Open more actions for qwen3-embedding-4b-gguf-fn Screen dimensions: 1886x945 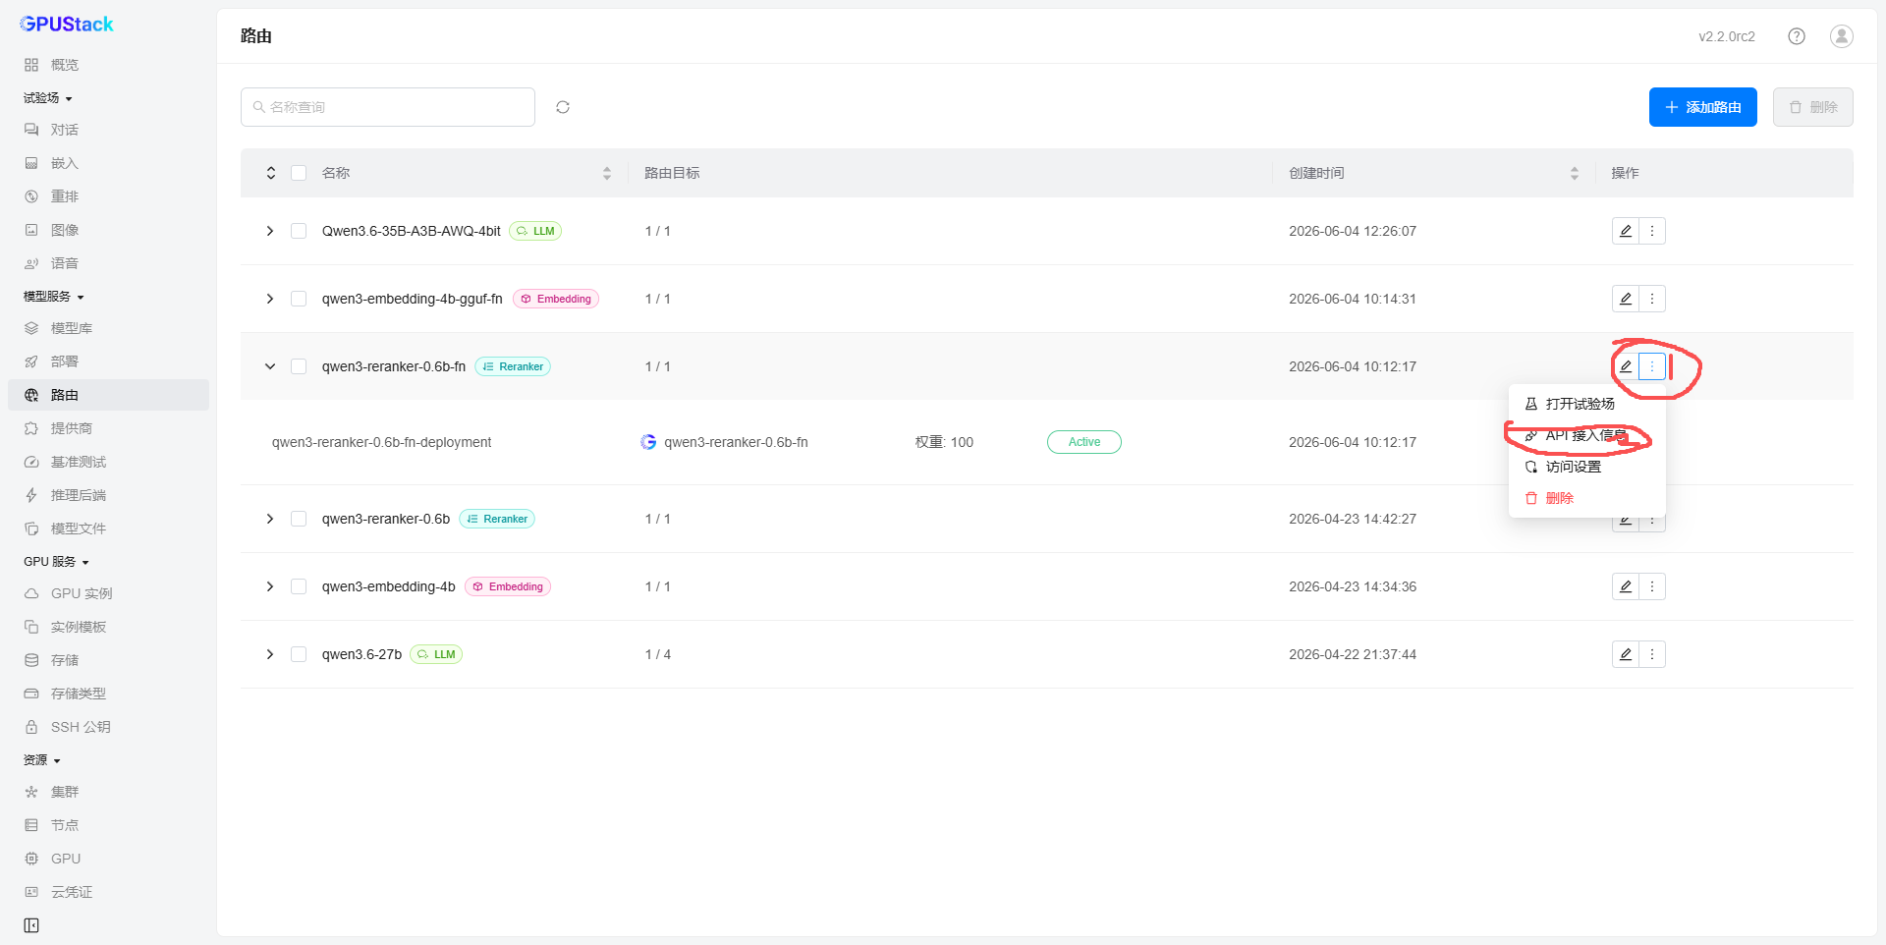tap(1652, 299)
